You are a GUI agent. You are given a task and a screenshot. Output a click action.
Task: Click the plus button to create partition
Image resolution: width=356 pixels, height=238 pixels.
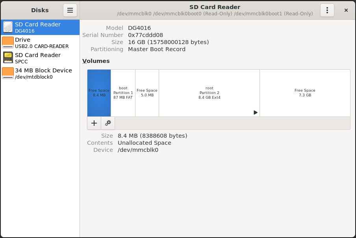[x=94, y=123]
